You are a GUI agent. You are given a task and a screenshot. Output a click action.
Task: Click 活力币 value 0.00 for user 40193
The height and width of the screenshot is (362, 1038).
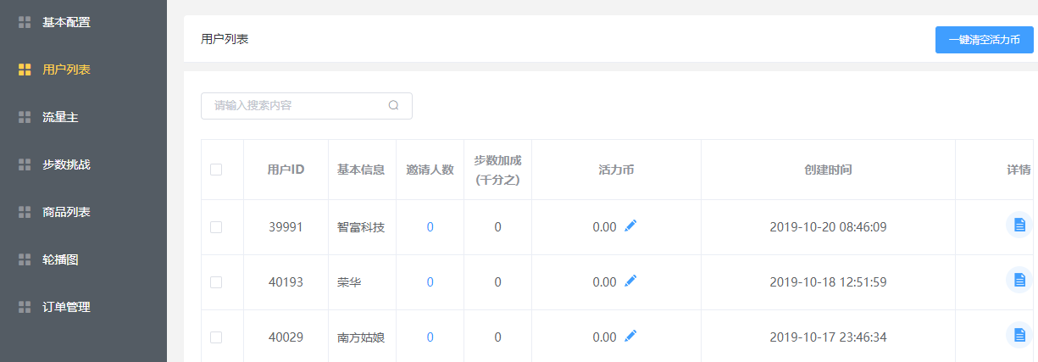click(604, 282)
